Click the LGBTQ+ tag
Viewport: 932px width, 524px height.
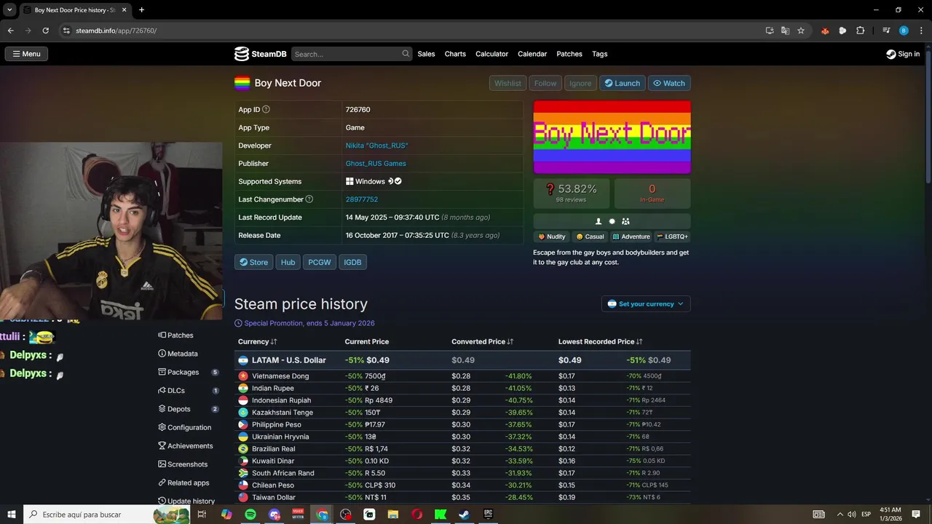(x=672, y=237)
